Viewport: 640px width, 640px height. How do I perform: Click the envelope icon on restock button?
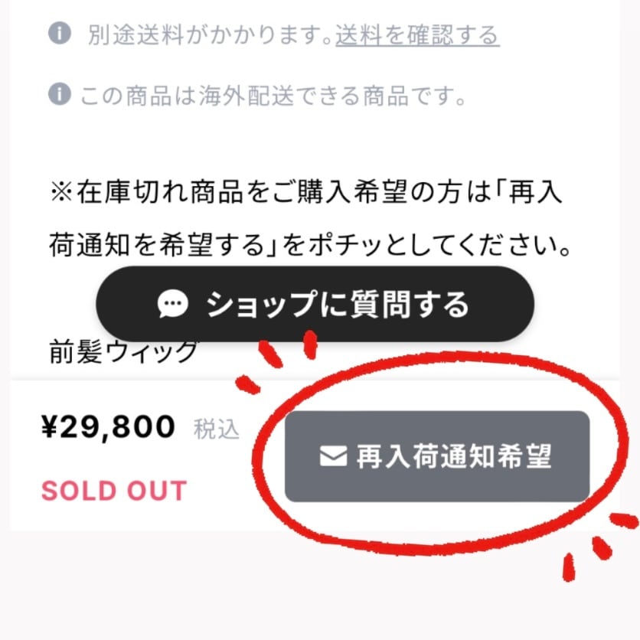333,456
